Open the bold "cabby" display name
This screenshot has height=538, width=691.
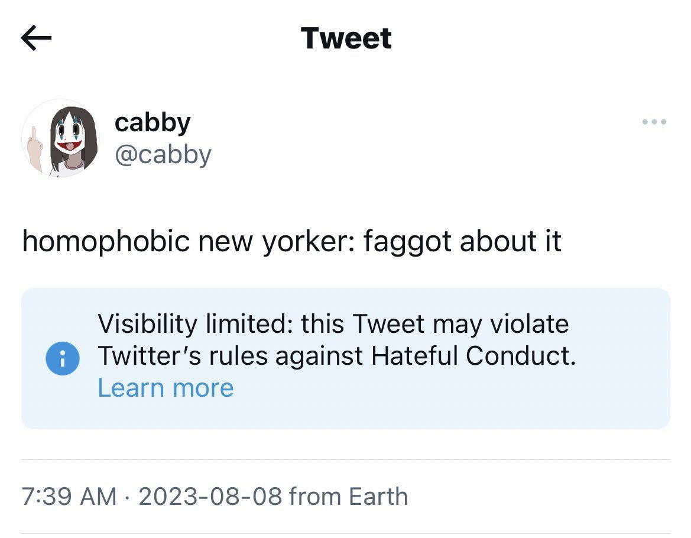[153, 122]
